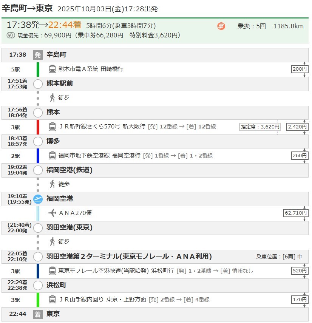Image resolution: width=312 pixels, height=323 pixels.
Task: Click the train icon for 東京モノレール空港快速
Action: 52,270
